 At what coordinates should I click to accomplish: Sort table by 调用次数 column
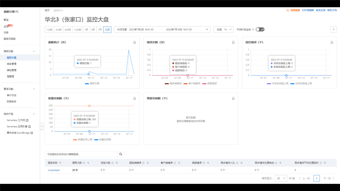tap(88, 163)
